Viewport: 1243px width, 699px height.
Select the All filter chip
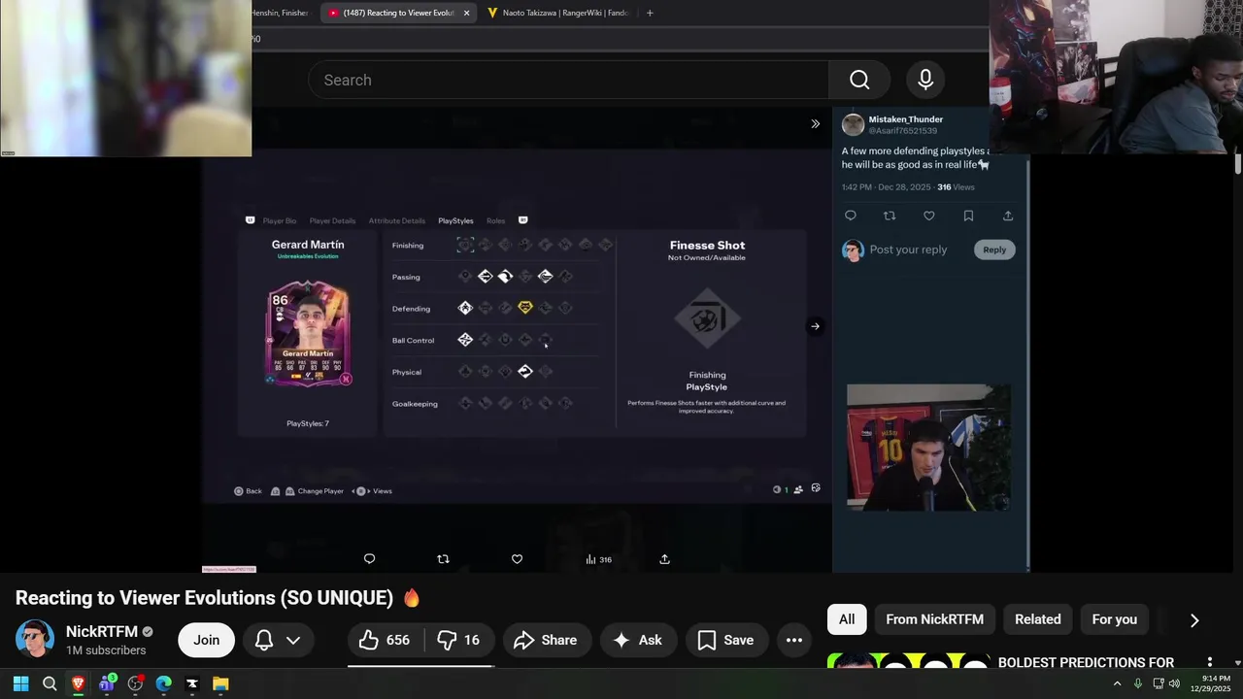[847, 619]
